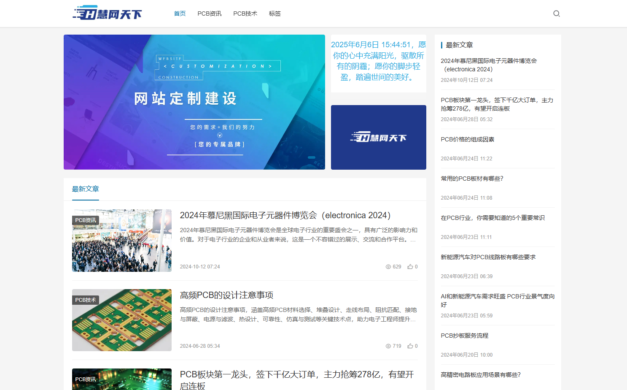The width and height of the screenshot is (627, 390).
Task: Click sidebar date 2024年10月12日 07:24
Action: 467,80
